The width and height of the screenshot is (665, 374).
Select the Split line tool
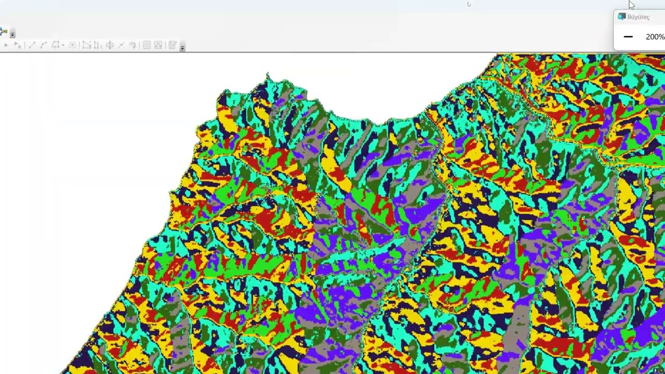pos(121,45)
